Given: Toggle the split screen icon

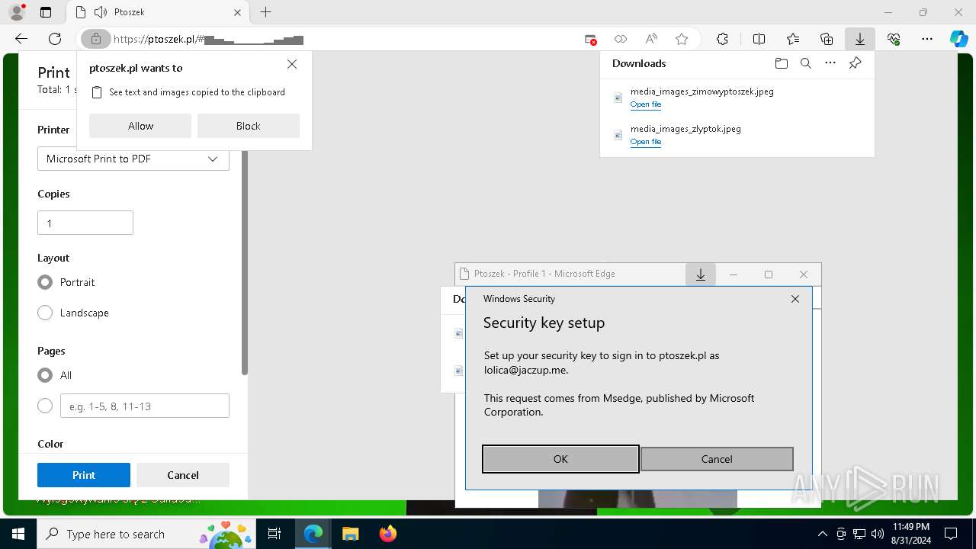Looking at the screenshot, I should coord(759,39).
